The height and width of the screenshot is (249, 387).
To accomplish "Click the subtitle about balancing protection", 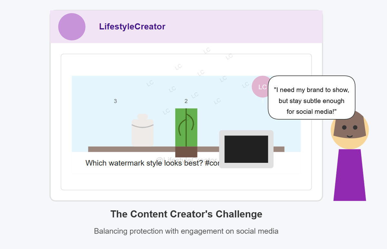I will tap(186, 231).
